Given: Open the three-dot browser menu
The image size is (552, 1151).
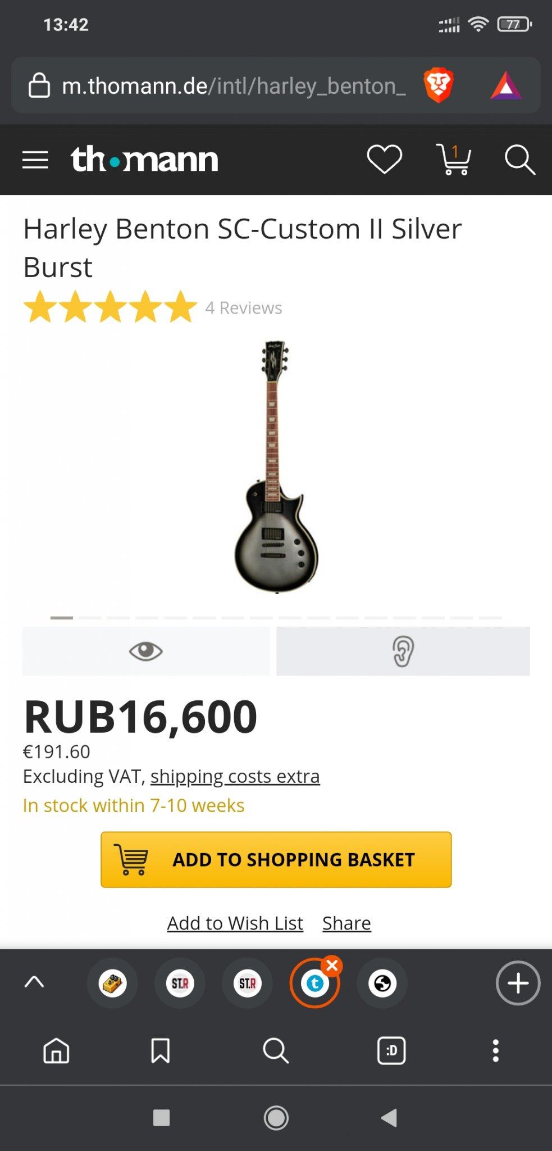Looking at the screenshot, I should tap(495, 1050).
